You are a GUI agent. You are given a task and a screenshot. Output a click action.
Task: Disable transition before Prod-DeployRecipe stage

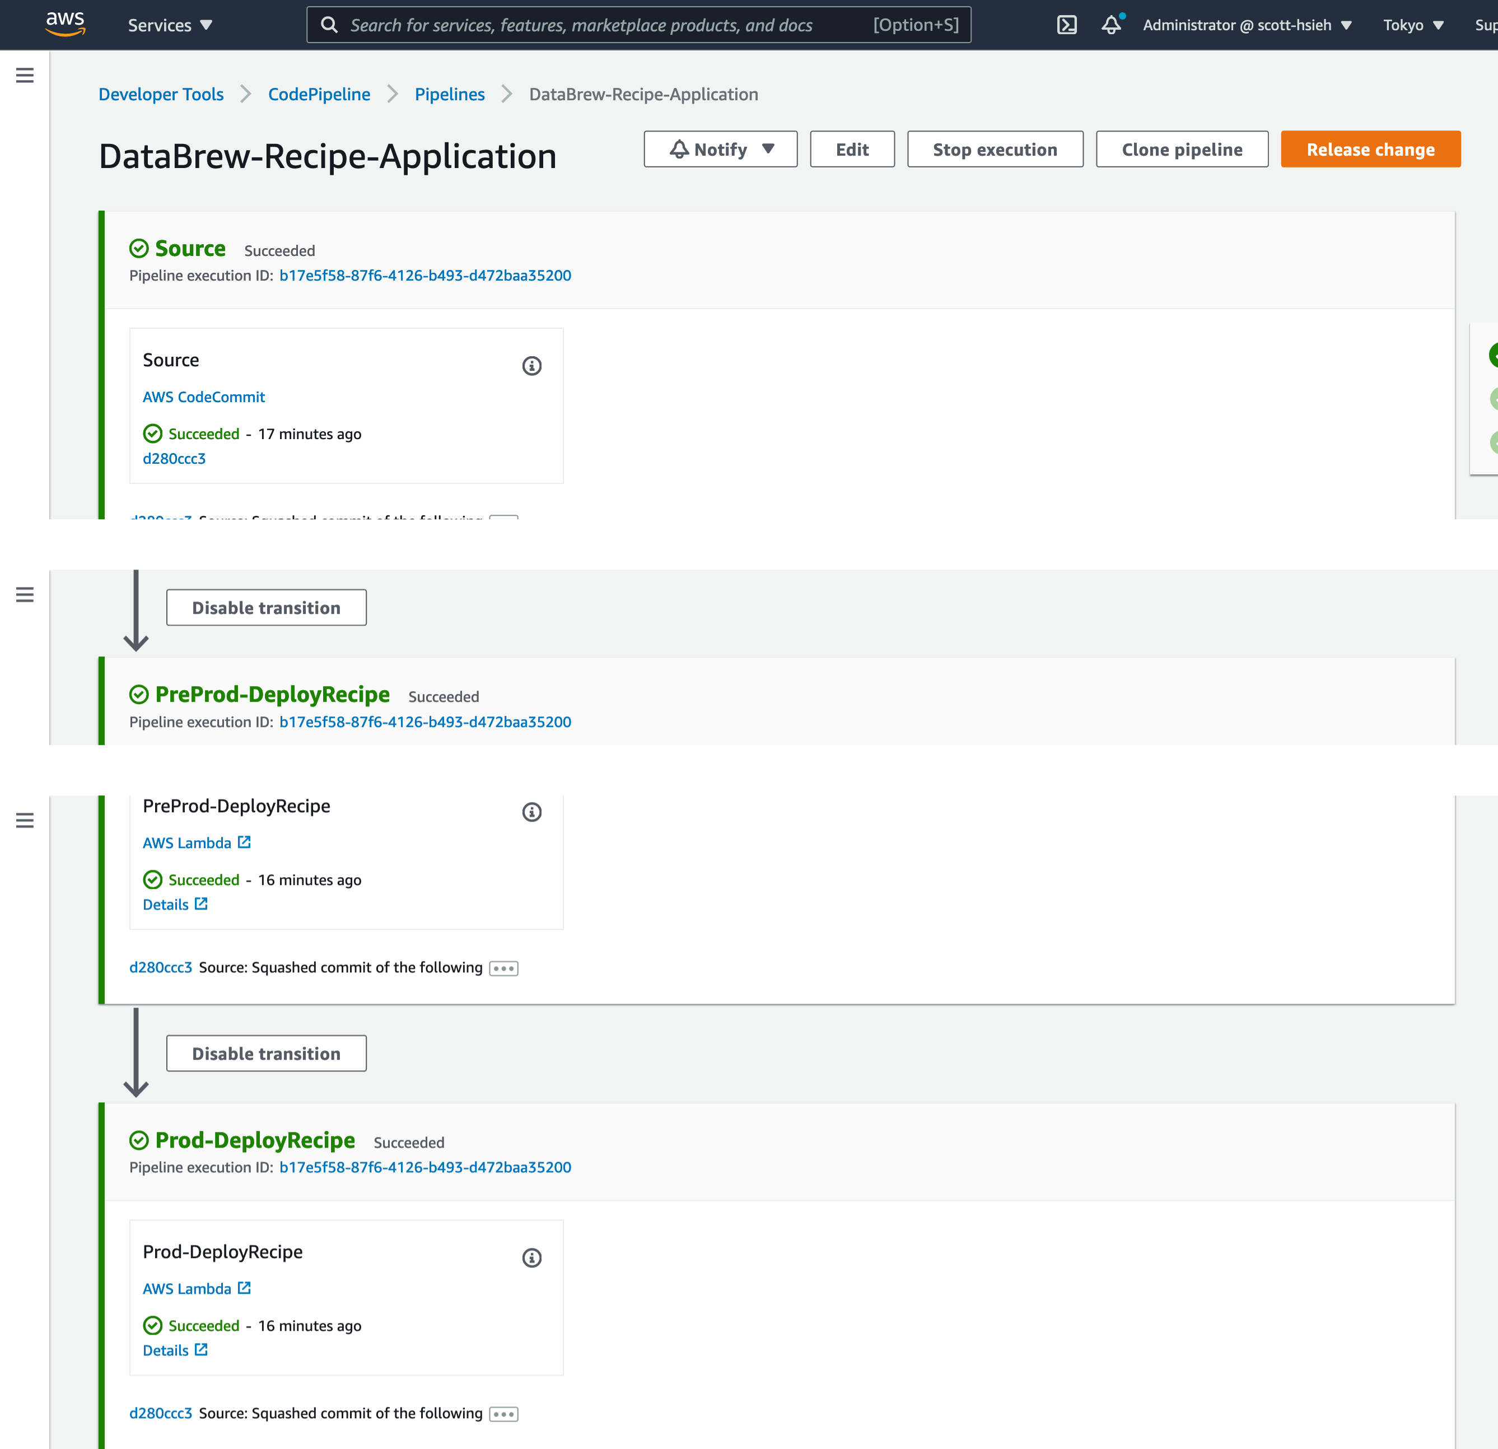(266, 1053)
